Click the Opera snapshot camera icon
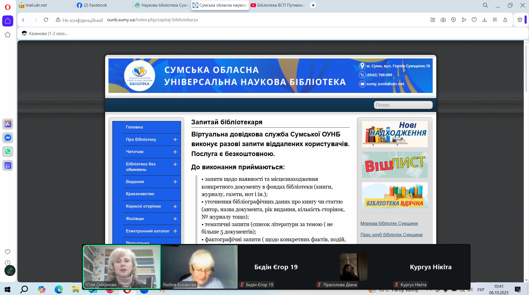This screenshot has width=529, height=295. [x=443, y=20]
